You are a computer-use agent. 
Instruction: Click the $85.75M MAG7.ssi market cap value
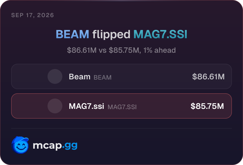pyautogui.click(x=207, y=106)
